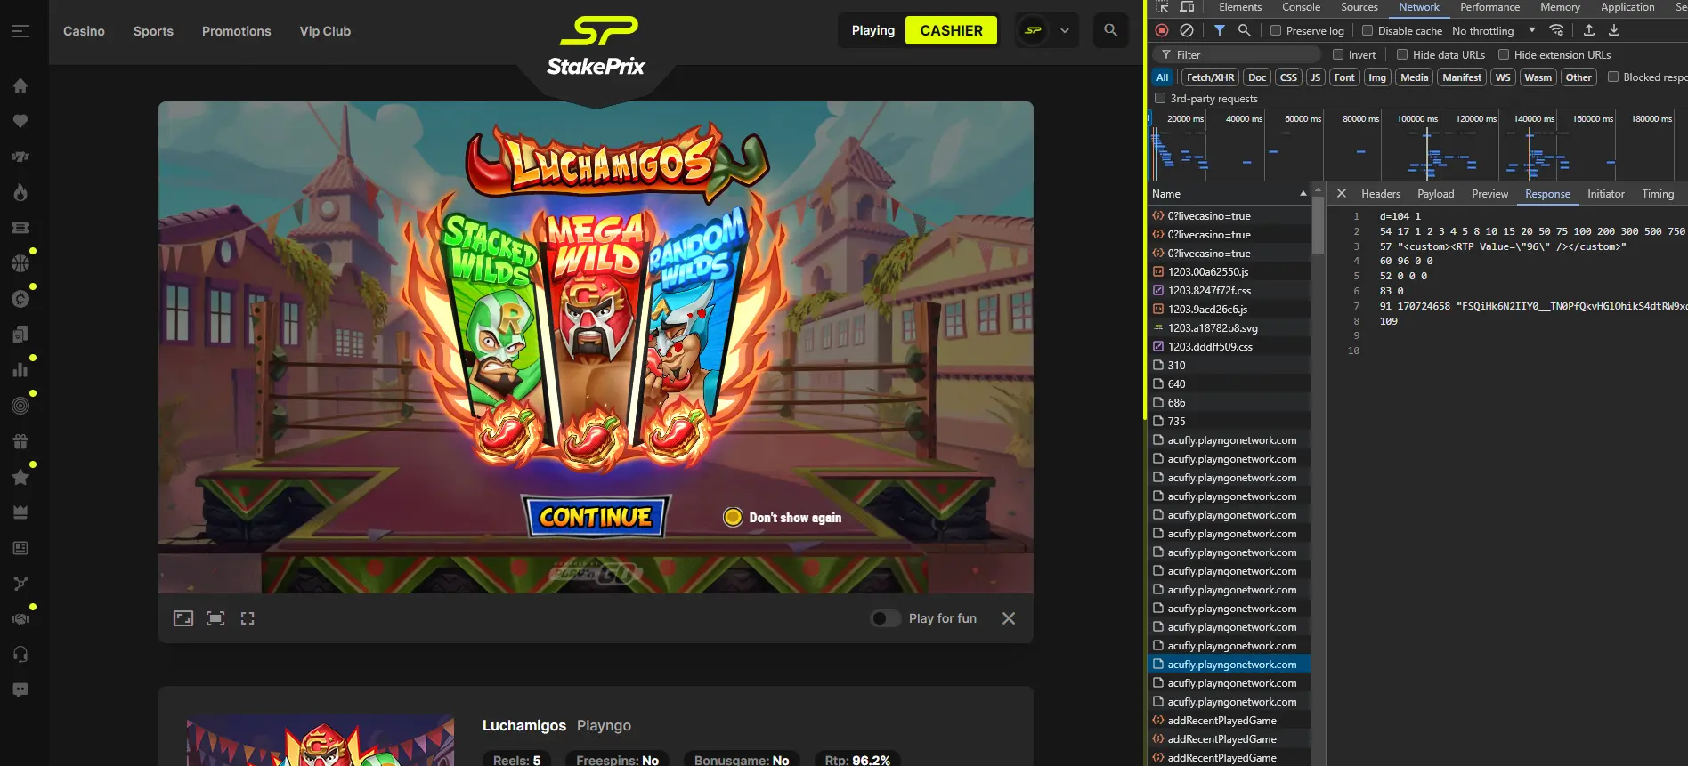Close the game player with X
The height and width of the screenshot is (766, 1688).
[1009, 618]
